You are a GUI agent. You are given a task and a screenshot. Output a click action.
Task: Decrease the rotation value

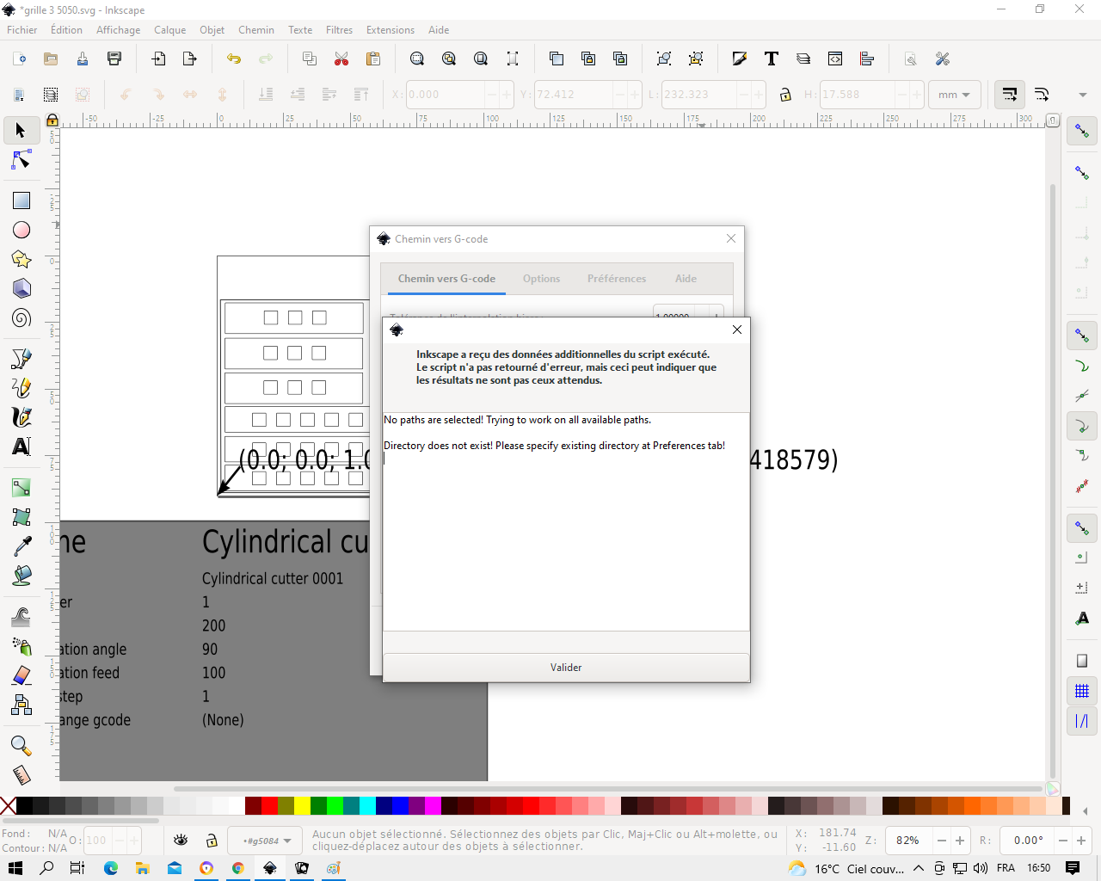[1063, 841]
